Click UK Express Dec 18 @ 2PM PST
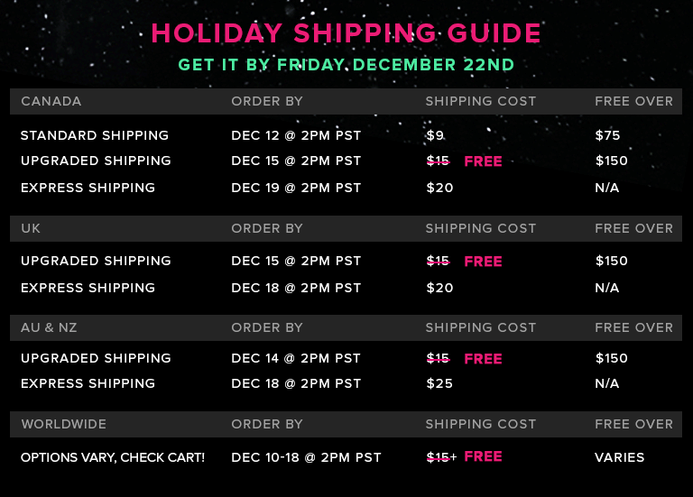Image resolution: width=693 pixels, height=497 pixels. (x=296, y=288)
